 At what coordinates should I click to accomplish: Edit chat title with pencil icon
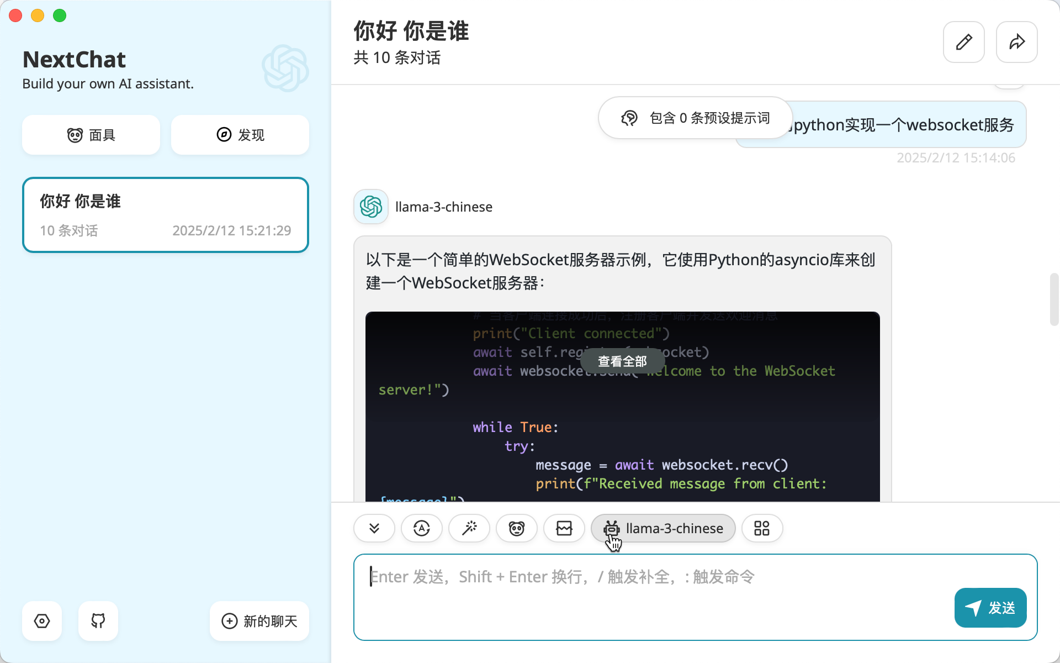tap(964, 42)
